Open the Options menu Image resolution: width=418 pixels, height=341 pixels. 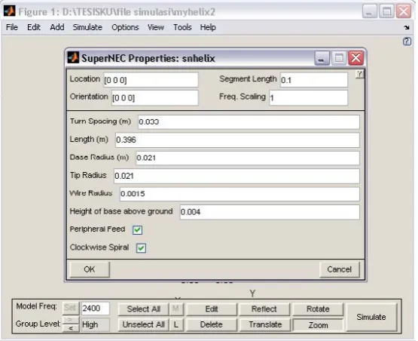point(125,27)
